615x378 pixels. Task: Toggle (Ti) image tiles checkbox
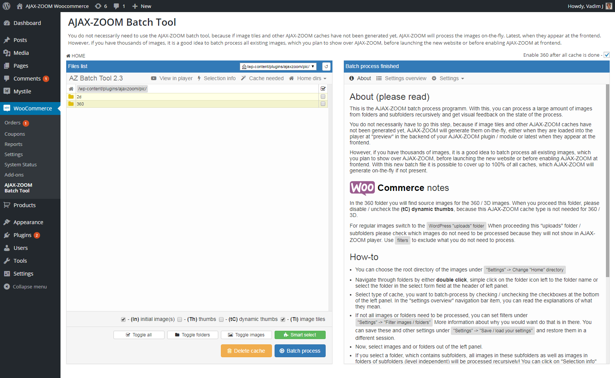tap(283, 319)
